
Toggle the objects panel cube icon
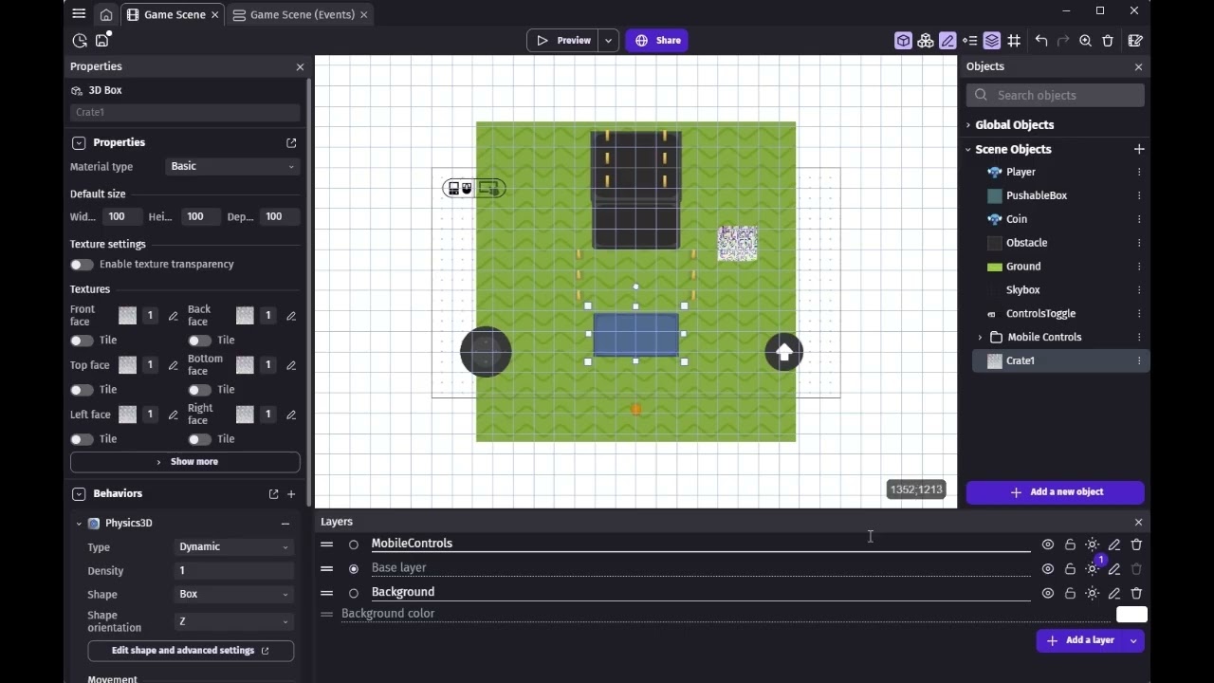point(903,41)
